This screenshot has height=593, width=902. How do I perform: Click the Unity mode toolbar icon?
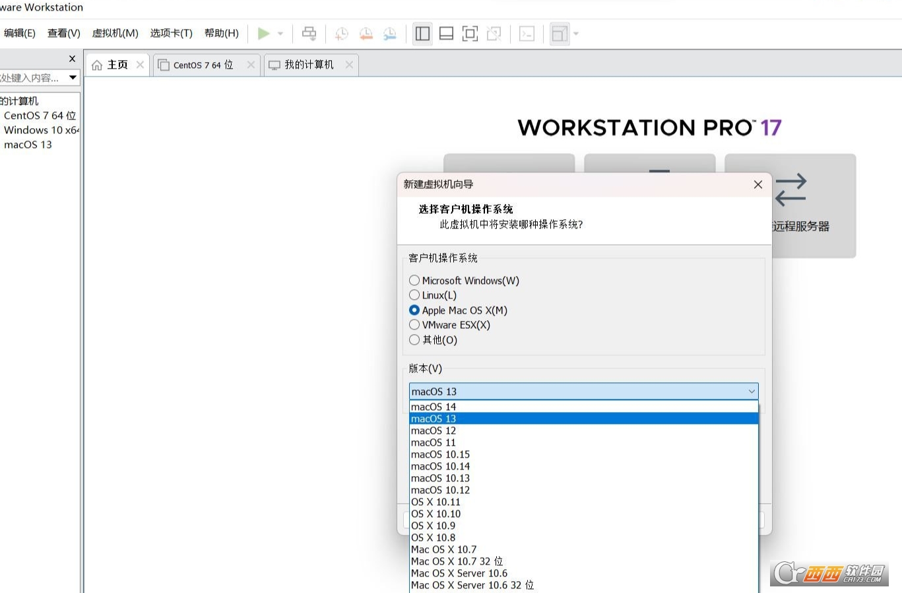(x=494, y=34)
